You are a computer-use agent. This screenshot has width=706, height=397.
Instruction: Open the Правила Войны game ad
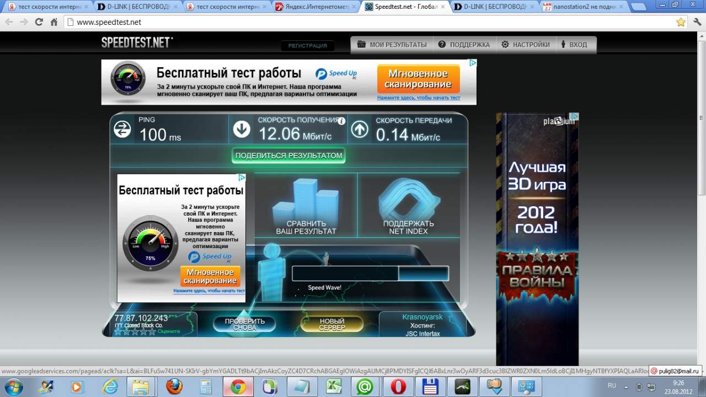tap(537, 239)
